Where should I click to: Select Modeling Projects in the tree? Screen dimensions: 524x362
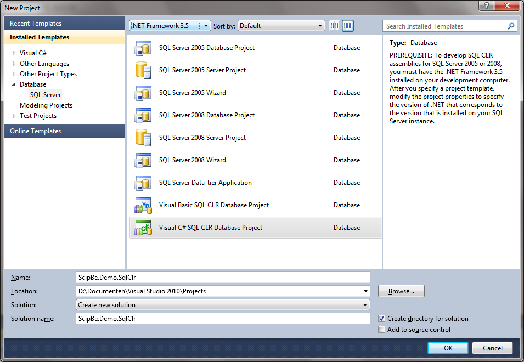pyautogui.click(x=46, y=105)
